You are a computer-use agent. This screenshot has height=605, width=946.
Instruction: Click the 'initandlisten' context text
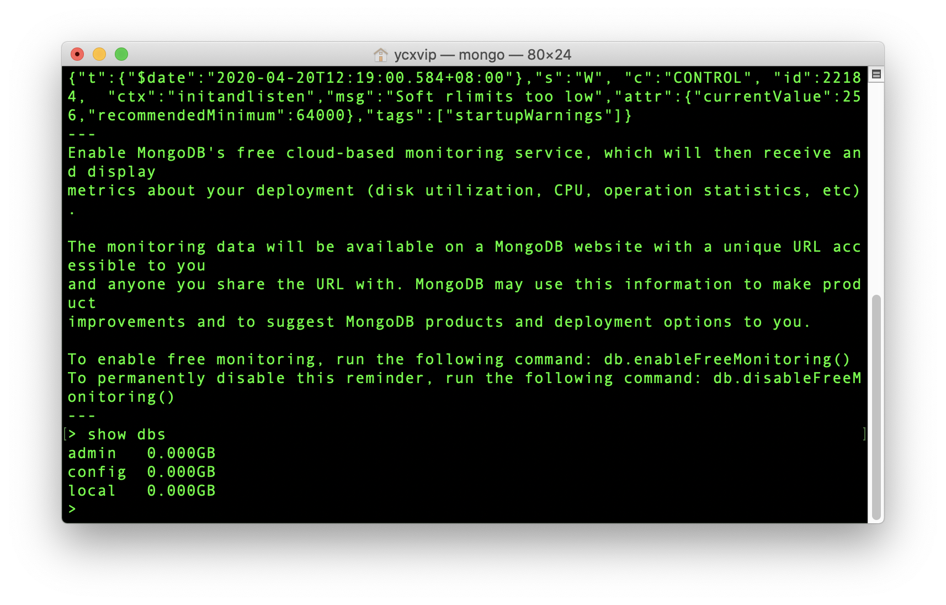click(x=241, y=97)
